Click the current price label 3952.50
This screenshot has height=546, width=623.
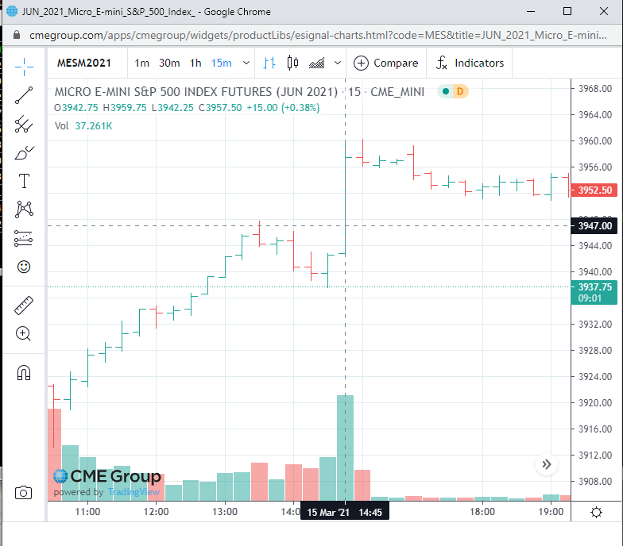pyautogui.click(x=594, y=190)
